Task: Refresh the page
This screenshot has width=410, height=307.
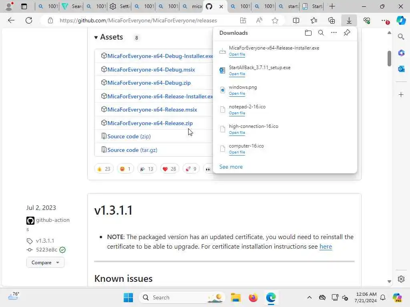Action: pos(29,20)
